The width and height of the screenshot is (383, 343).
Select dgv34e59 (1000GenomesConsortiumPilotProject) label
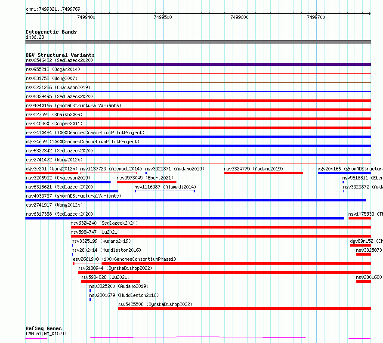pyautogui.click(x=83, y=142)
